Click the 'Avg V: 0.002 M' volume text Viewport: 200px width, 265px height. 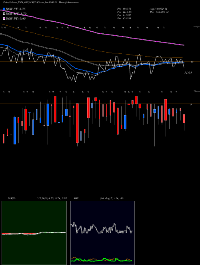158,9
